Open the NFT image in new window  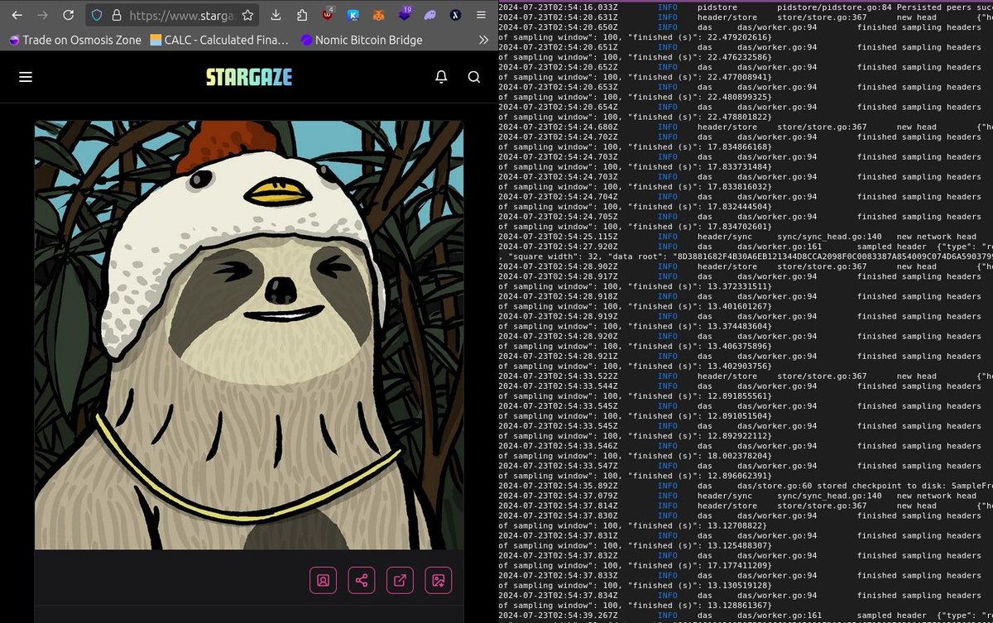pyautogui.click(x=400, y=580)
